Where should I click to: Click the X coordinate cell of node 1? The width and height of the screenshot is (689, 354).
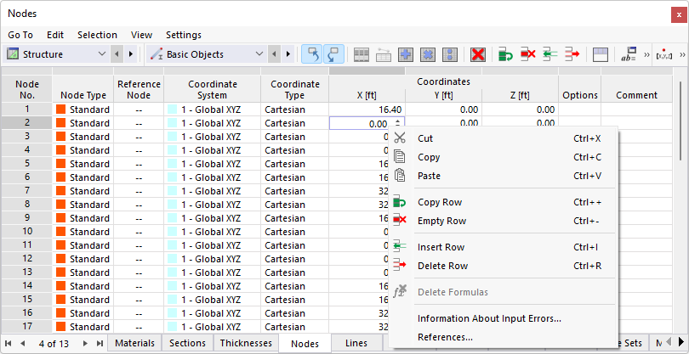367,110
